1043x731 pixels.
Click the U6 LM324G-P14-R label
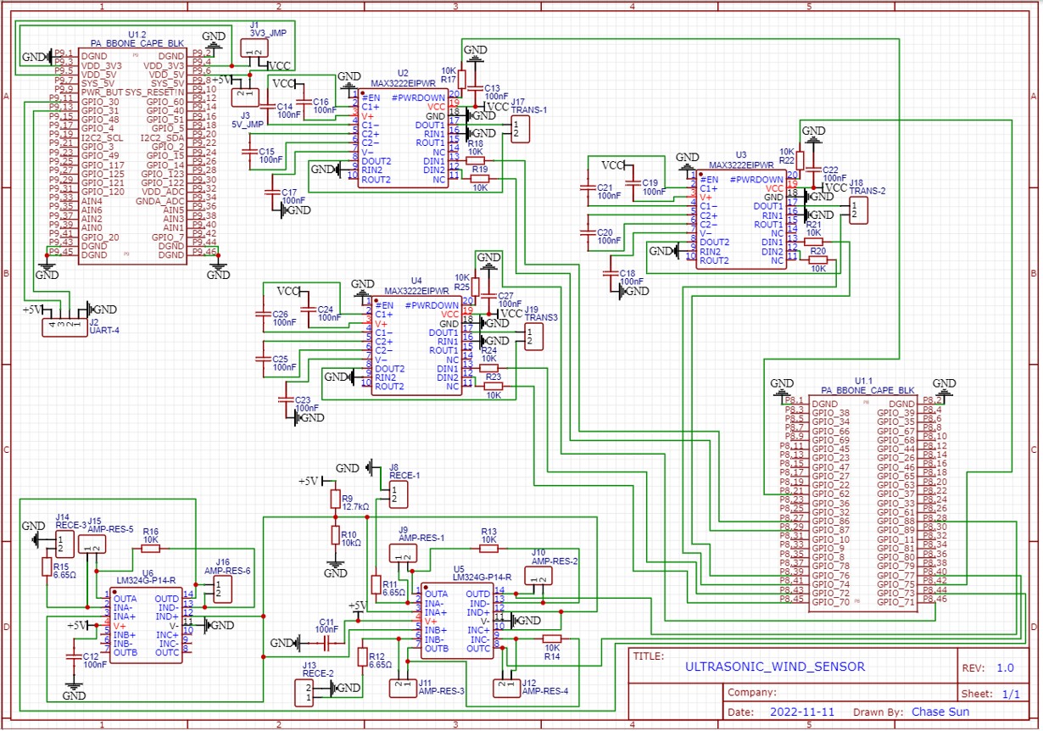click(x=147, y=577)
